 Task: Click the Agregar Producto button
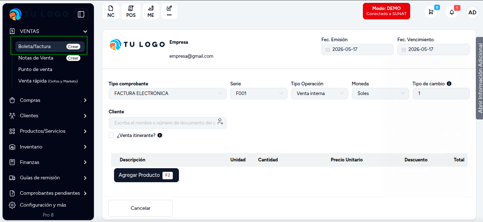146,175
